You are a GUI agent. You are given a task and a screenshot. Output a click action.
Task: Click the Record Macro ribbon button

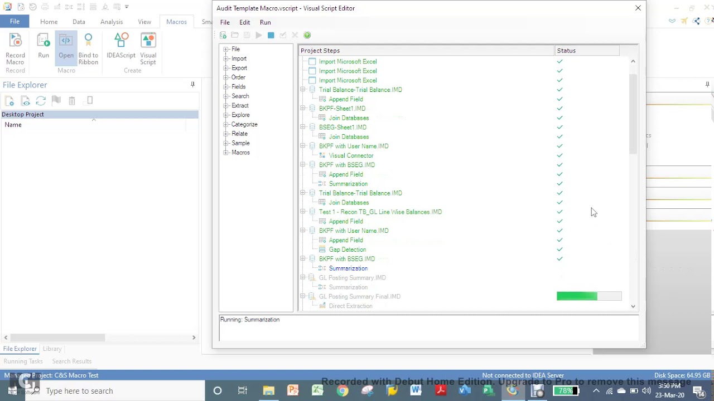(15, 50)
